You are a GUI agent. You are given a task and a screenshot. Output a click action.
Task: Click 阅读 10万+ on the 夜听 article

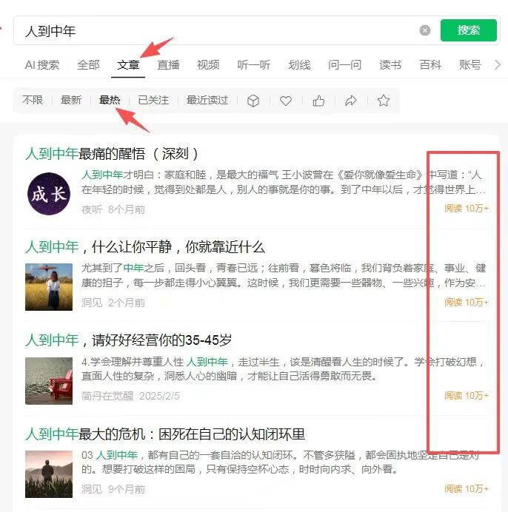(466, 209)
